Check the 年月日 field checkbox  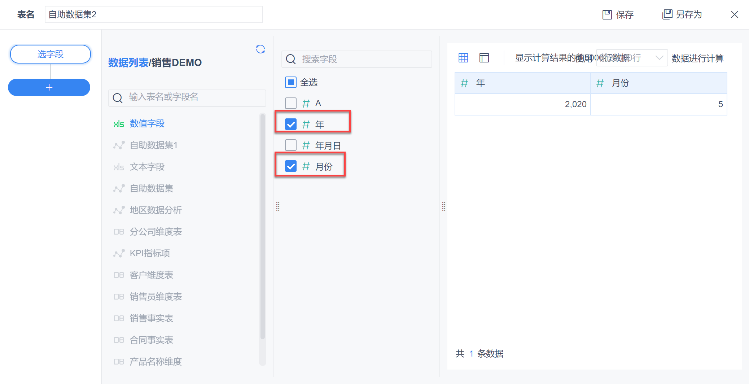[291, 145]
